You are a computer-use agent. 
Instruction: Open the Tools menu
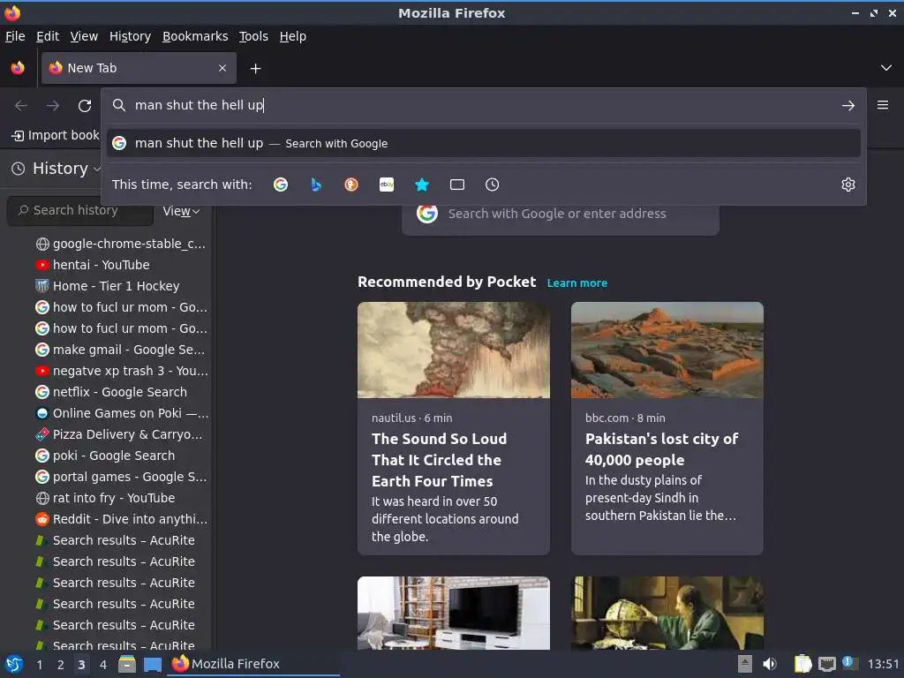(x=253, y=36)
